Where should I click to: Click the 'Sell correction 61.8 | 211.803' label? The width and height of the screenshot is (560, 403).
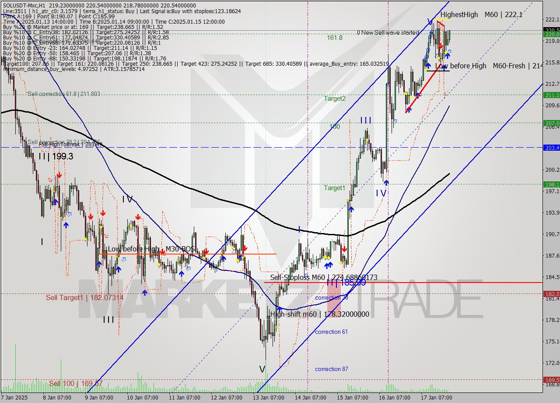point(64,94)
